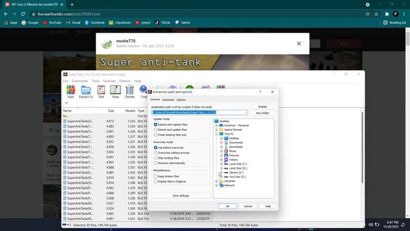The image size is (410, 231).
Task: Click the browser address bar
Action: (196, 14)
